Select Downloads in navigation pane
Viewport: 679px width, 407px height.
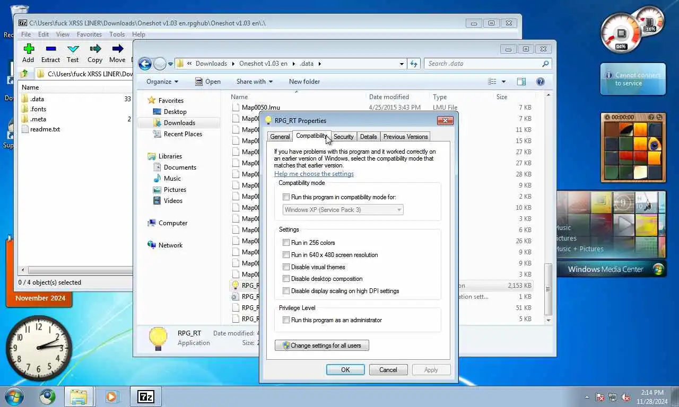coord(179,123)
